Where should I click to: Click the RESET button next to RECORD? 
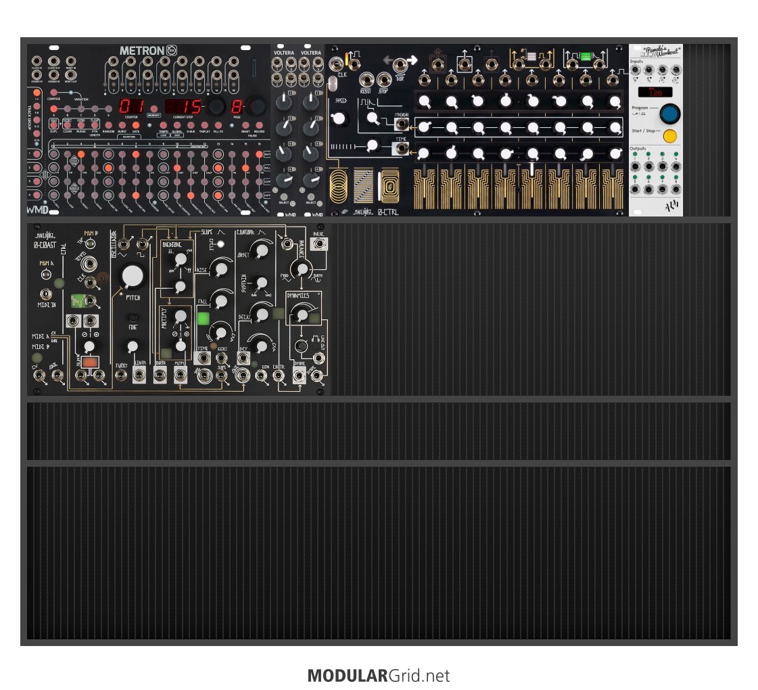[x=245, y=125]
